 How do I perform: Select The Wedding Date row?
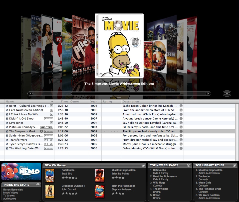pos(118,148)
